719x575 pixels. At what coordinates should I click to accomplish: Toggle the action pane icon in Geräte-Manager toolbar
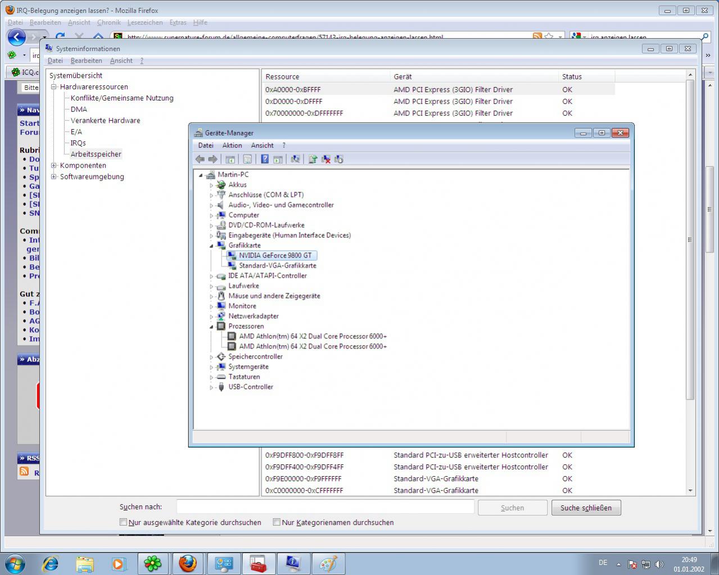(x=278, y=159)
